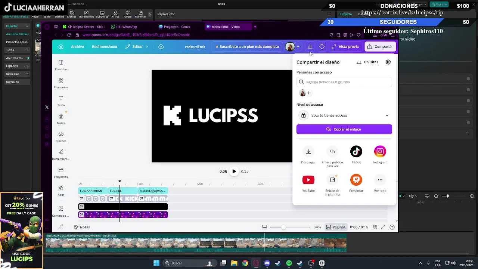This screenshot has height=269, width=478.
Task: Open the Elementos sidebar panel
Action: (x=61, y=83)
